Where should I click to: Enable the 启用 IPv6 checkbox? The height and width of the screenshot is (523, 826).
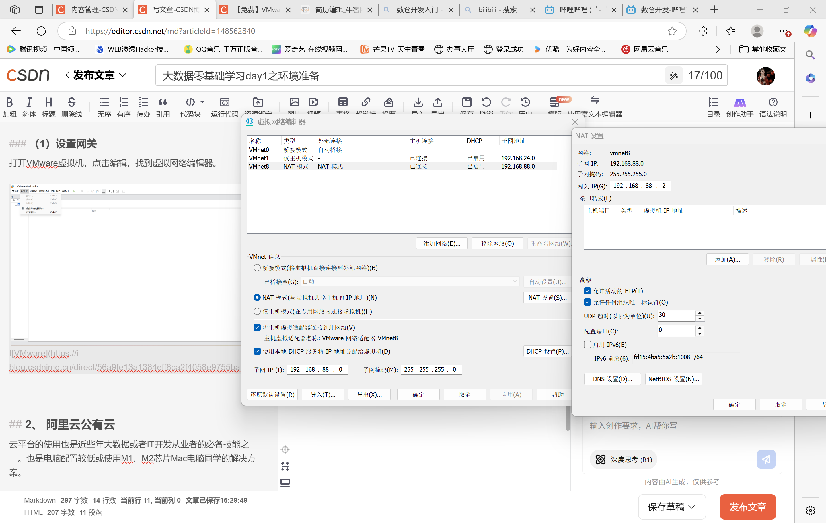pos(588,344)
